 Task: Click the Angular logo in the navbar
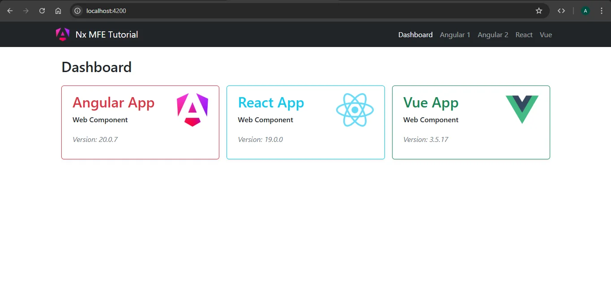click(x=63, y=34)
